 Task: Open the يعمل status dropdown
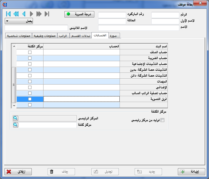(x=19, y=21)
